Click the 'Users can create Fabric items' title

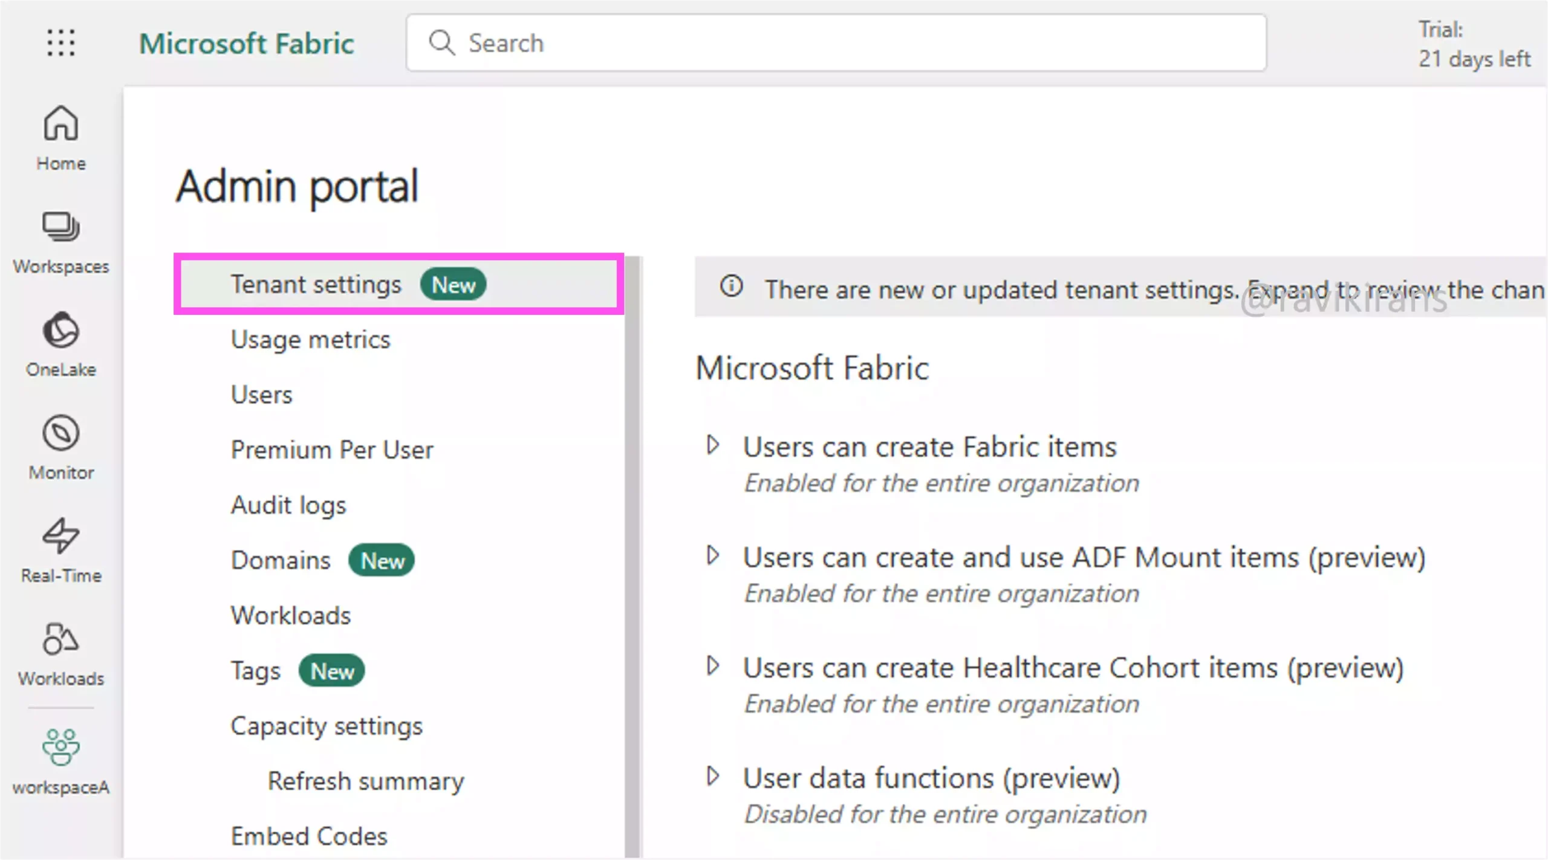929,447
